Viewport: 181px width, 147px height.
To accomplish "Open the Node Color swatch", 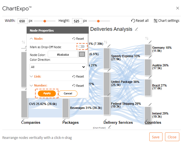I will point(82,54).
